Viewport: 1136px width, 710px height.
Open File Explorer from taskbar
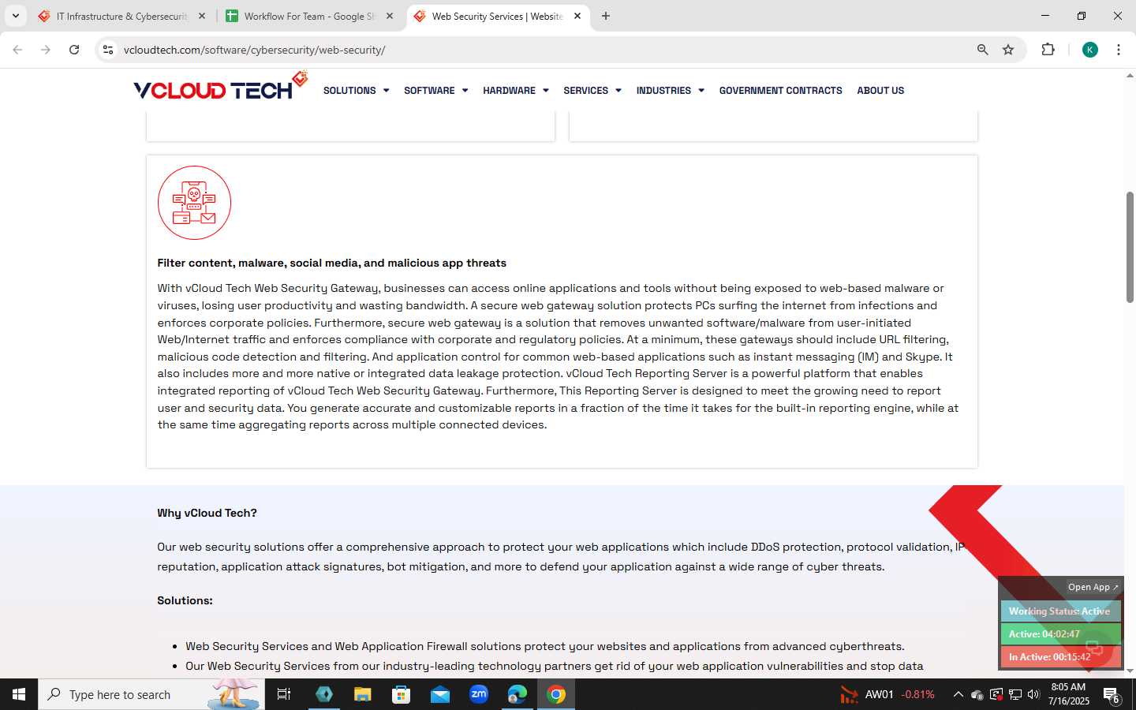coord(362,694)
